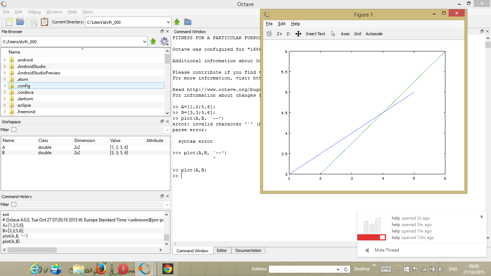Select the pan arrows tool in Figure 1
This screenshot has width=491, height=276.
click(298, 34)
